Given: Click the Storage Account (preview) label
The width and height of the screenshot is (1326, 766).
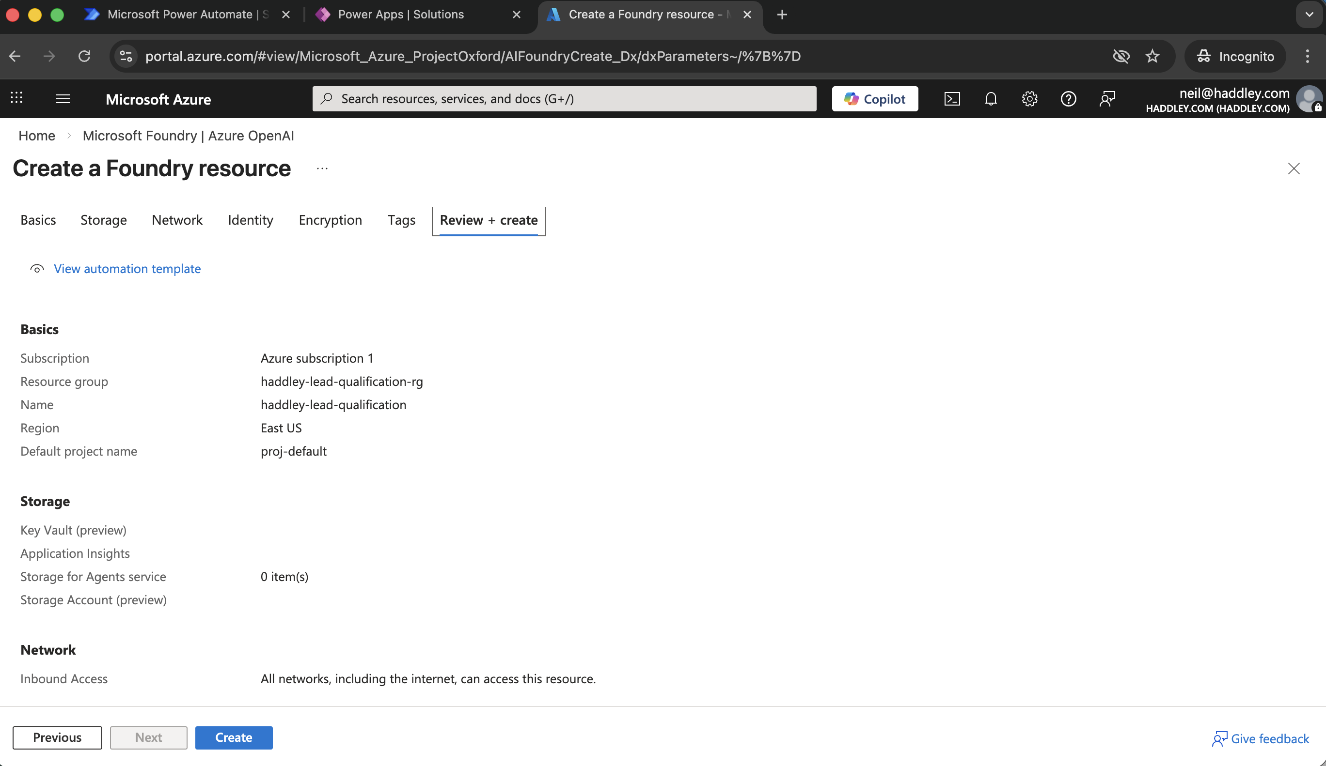Looking at the screenshot, I should [94, 600].
